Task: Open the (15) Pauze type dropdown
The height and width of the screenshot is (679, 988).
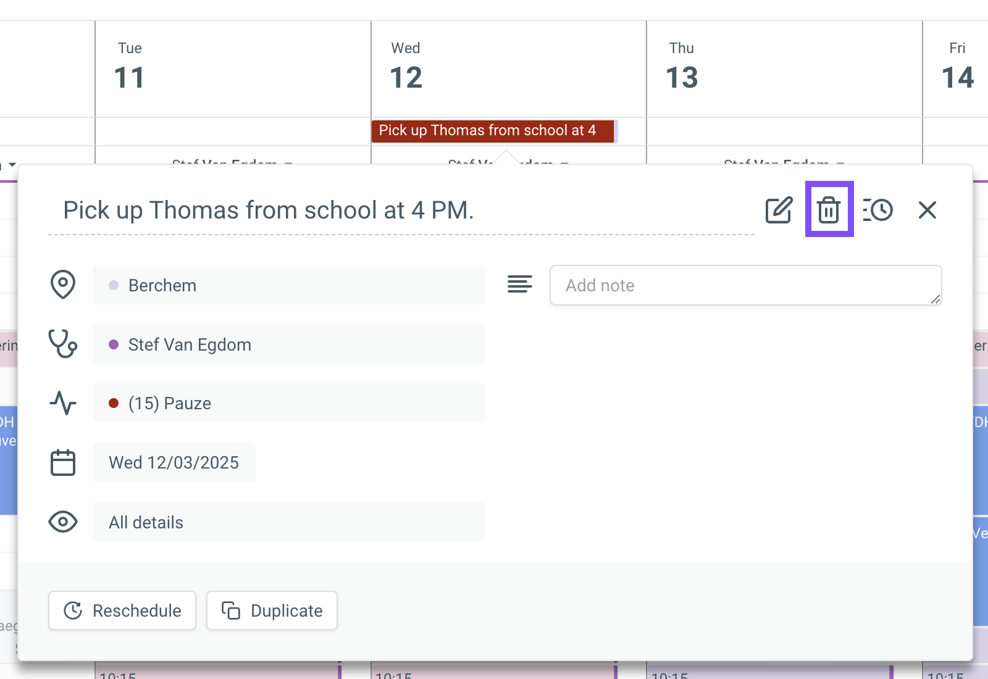Action: [288, 404]
